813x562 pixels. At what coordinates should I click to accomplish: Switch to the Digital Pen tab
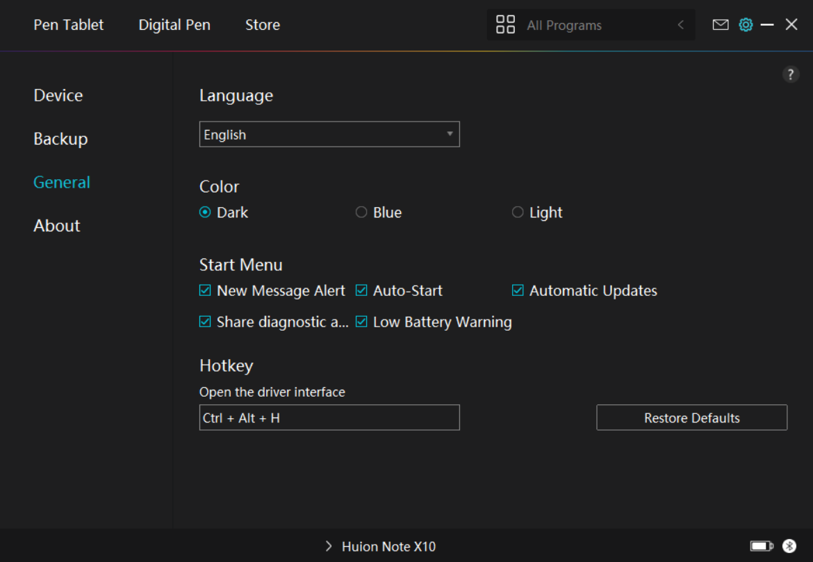point(174,25)
